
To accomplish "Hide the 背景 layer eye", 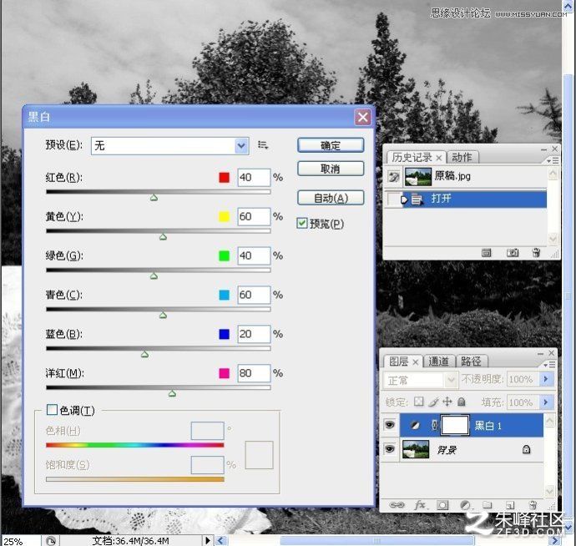I will [389, 448].
